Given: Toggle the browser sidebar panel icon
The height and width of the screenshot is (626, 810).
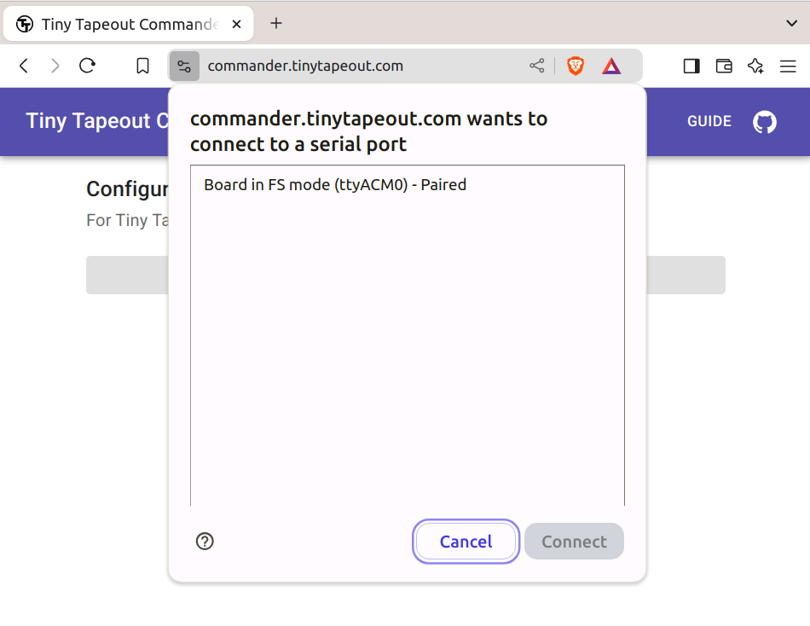Looking at the screenshot, I should pos(691,66).
